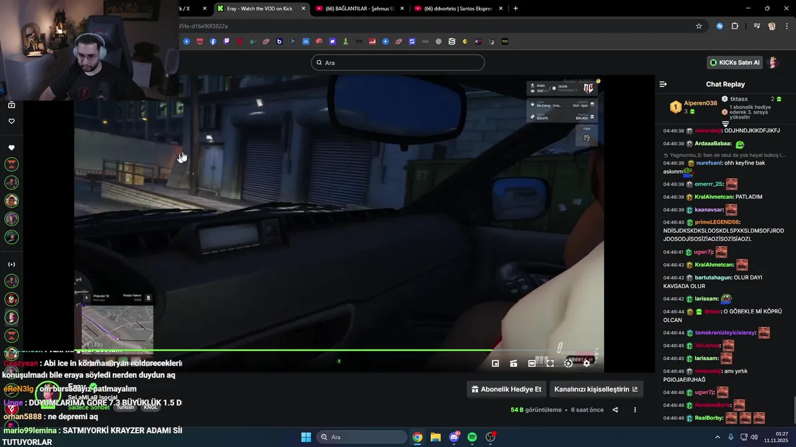Switch to Eray Watch the VOD tab
796x447 pixels.
point(261,9)
